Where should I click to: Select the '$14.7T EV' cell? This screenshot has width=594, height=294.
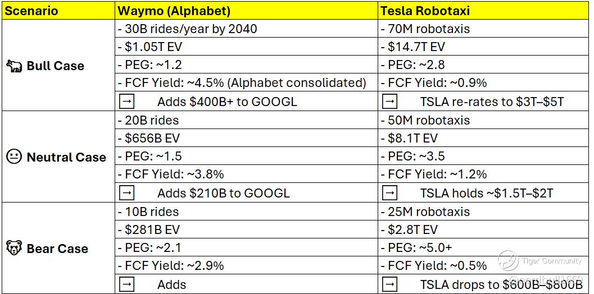416,47
